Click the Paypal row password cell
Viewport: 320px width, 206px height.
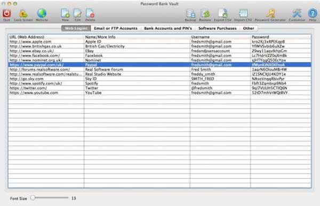pos(281,65)
